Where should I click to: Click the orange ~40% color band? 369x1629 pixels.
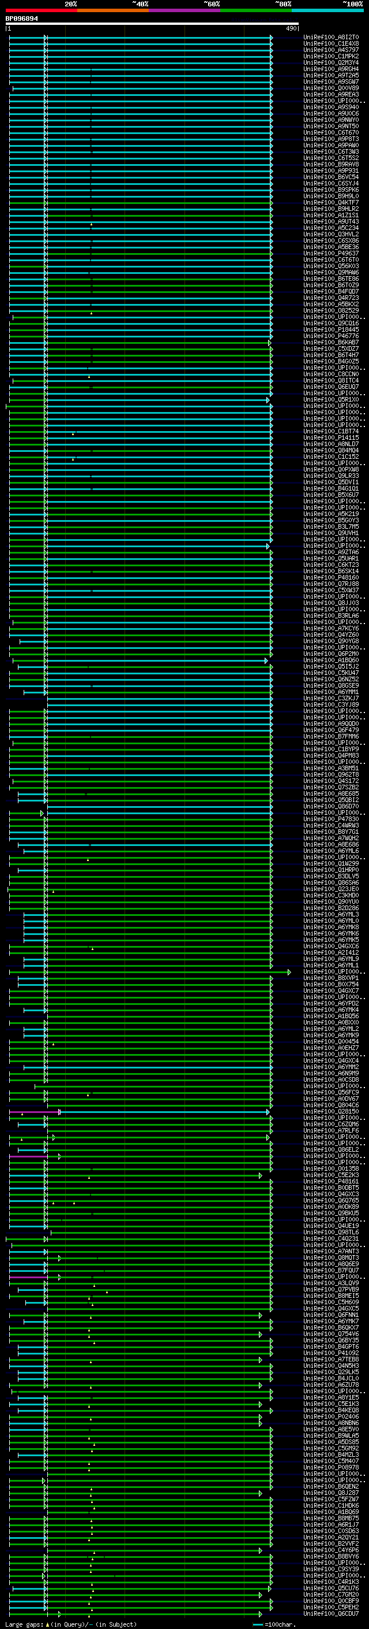(113, 10)
